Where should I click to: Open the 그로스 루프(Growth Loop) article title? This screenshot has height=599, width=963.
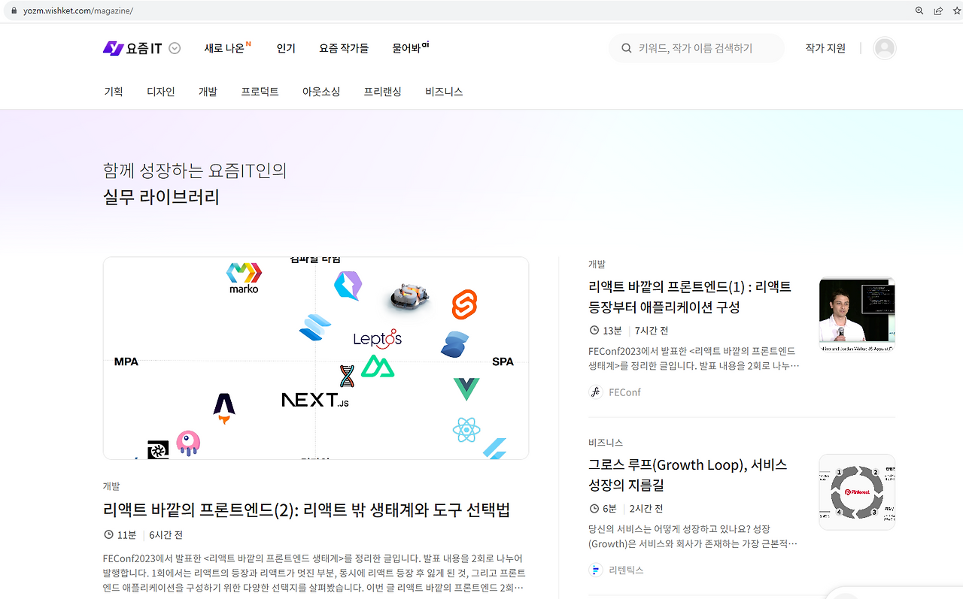[x=688, y=475]
